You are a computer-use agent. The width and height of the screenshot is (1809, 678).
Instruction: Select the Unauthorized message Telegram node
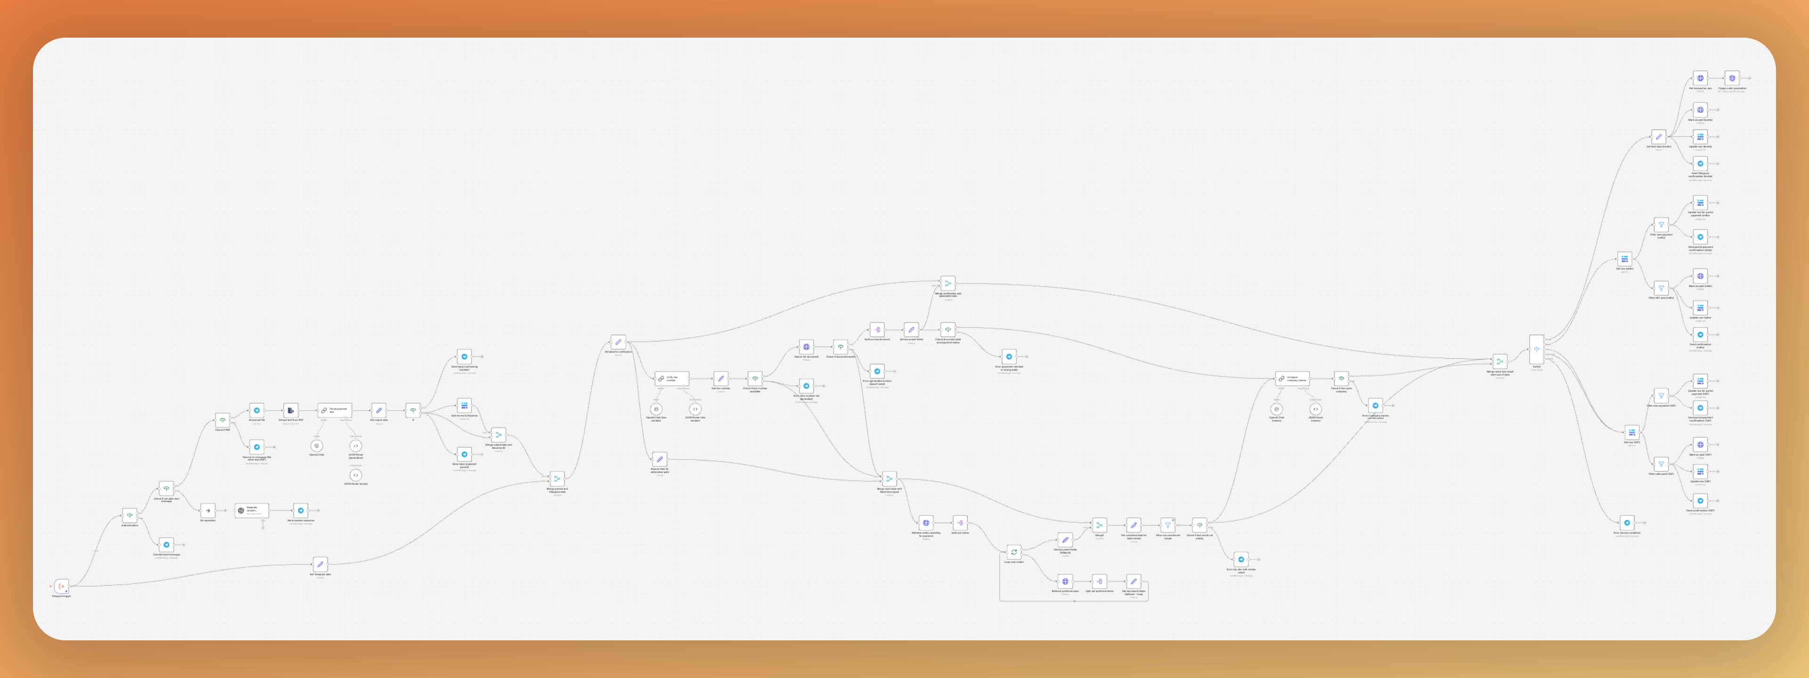166,545
